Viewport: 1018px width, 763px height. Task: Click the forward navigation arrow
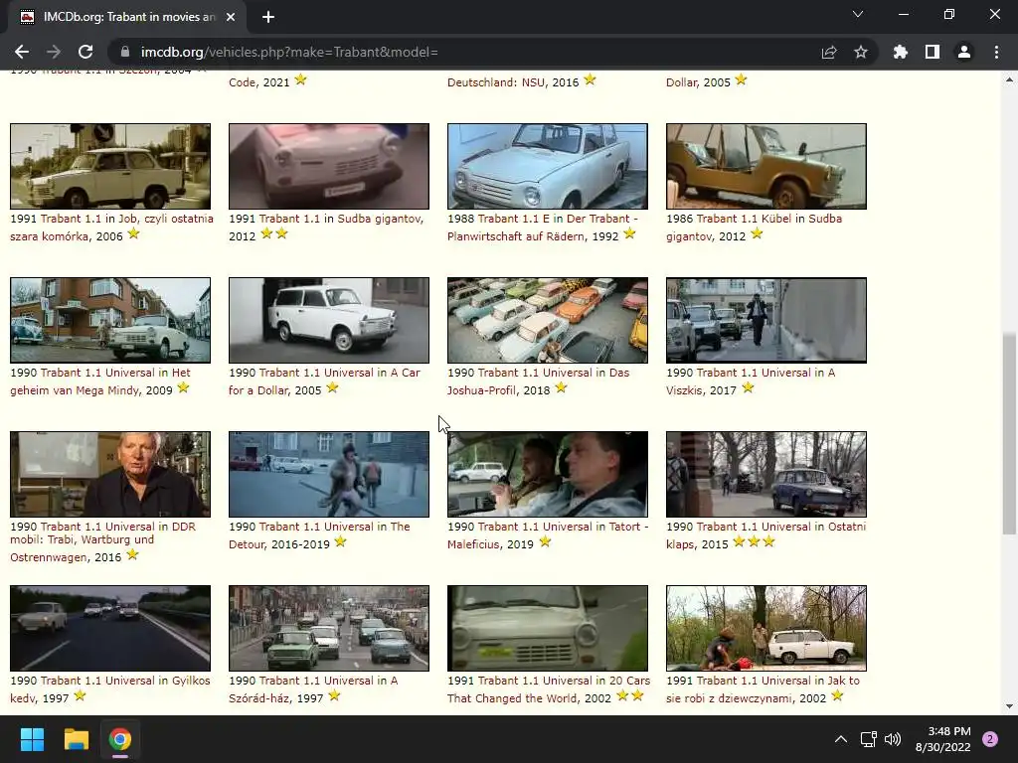pyautogui.click(x=54, y=52)
